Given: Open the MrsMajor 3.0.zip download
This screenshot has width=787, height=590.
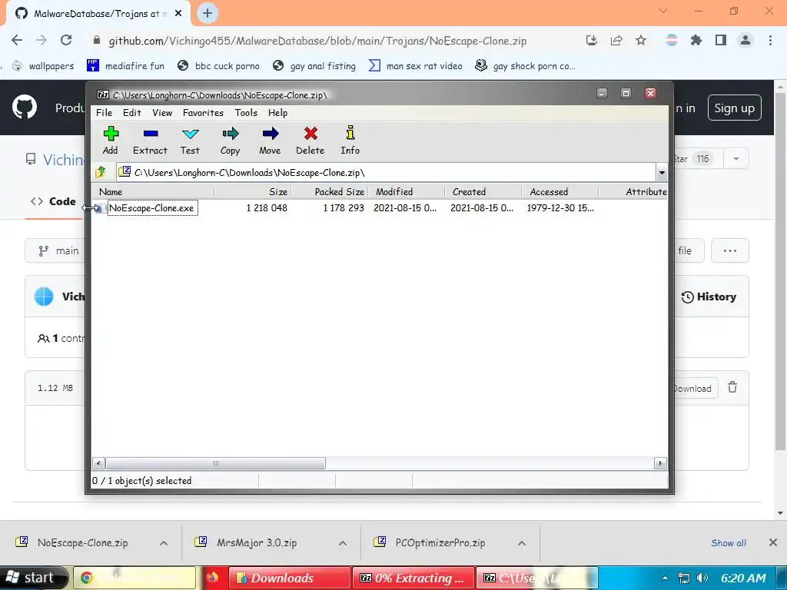Looking at the screenshot, I should [x=257, y=542].
